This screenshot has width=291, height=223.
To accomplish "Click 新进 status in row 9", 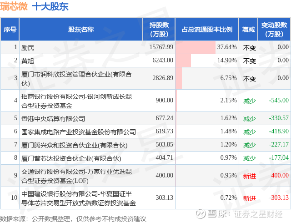I will 250,176.
